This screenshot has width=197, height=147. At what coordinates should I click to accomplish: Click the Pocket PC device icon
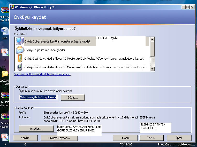(x=20, y=59)
